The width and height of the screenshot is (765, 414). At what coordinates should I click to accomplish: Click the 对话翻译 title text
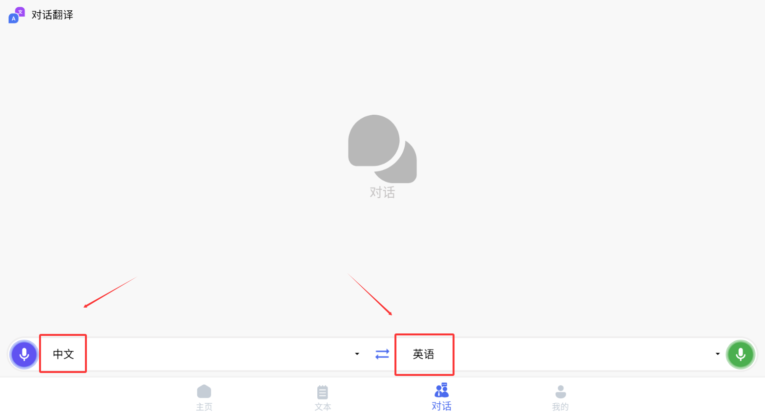[x=52, y=15]
